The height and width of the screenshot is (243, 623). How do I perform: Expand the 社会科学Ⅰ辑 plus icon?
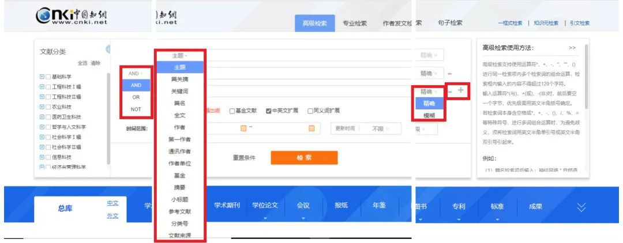[42, 137]
